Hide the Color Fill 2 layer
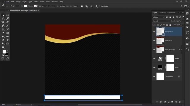This screenshot has height=106, width=190. [x=154, y=41]
